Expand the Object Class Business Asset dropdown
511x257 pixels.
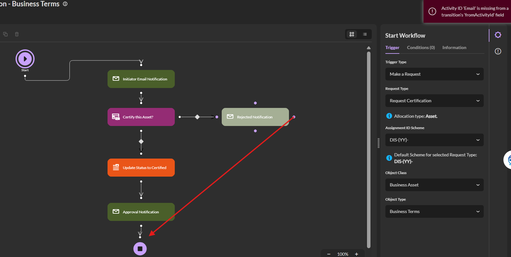coord(435,185)
